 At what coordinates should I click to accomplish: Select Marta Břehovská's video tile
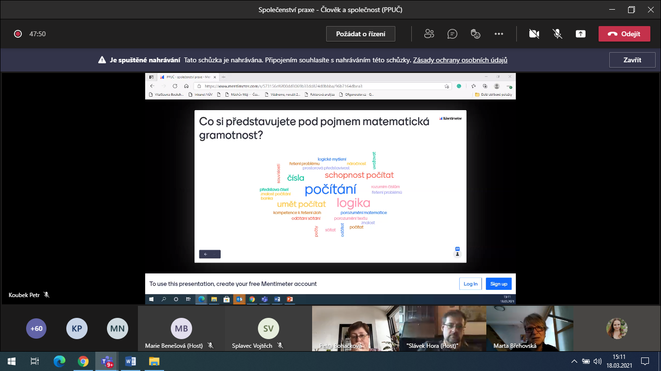529,328
